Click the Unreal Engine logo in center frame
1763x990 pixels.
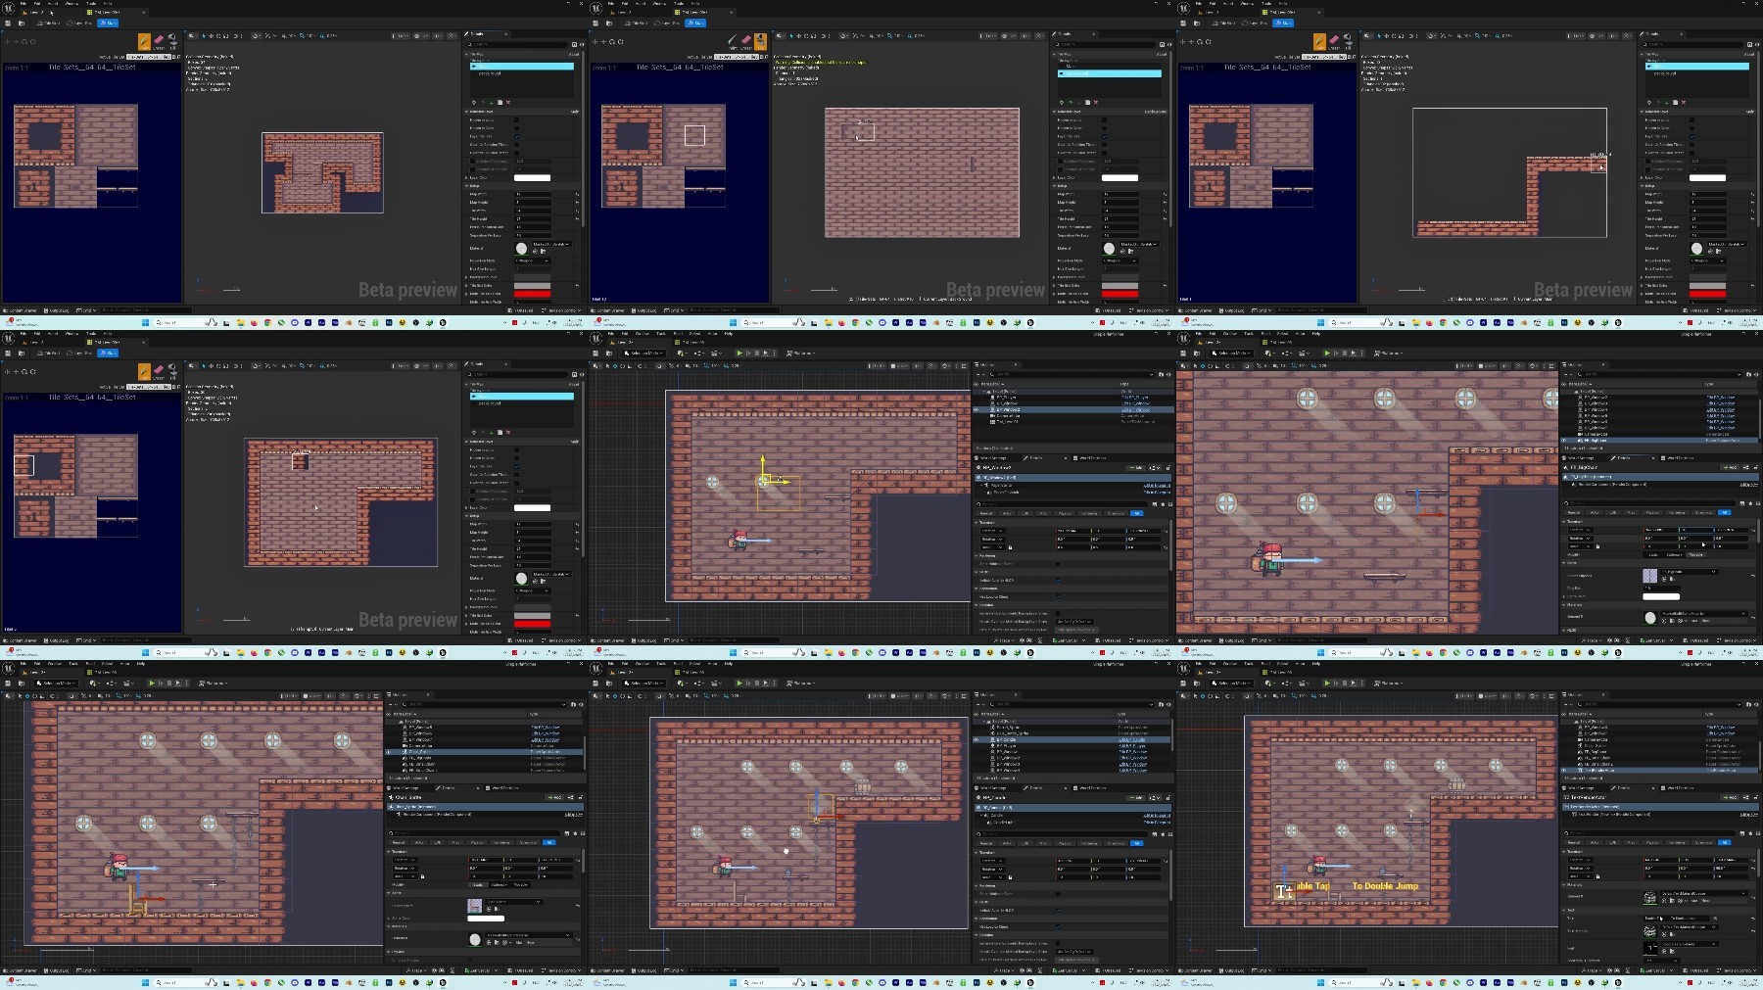tap(596, 339)
